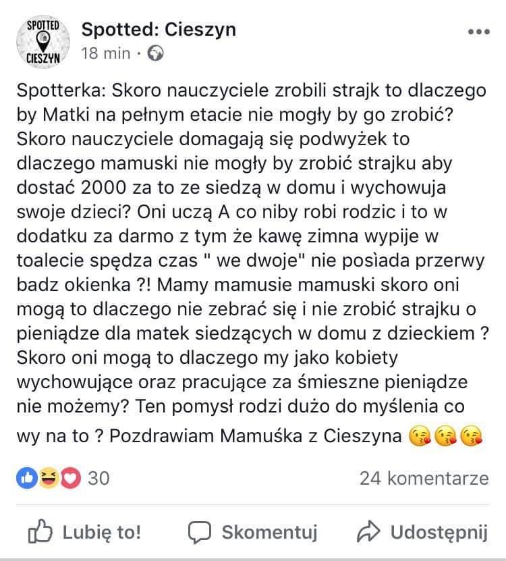The image size is (506, 561).
Task: Click the share arrow icon
Action: click(x=367, y=531)
